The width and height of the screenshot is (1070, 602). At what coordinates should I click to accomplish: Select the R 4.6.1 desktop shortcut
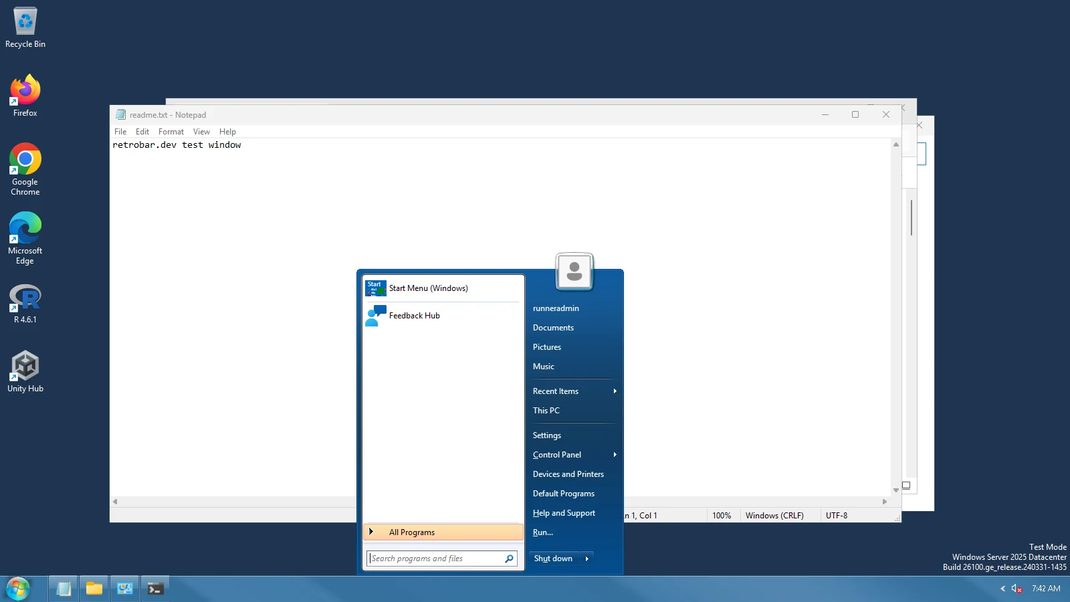25,304
